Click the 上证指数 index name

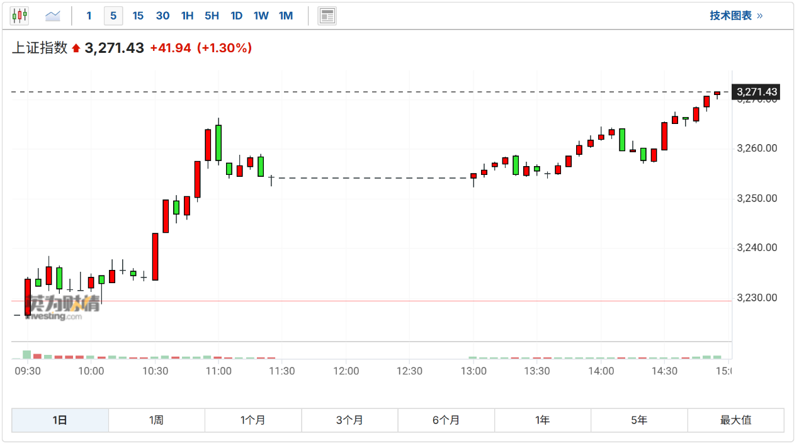point(40,48)
